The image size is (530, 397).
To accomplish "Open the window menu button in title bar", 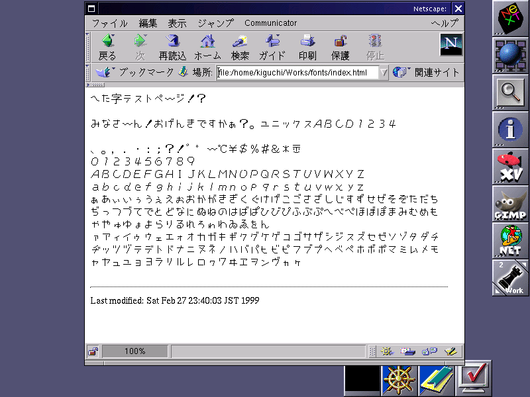I will click(x=91, y=9).
